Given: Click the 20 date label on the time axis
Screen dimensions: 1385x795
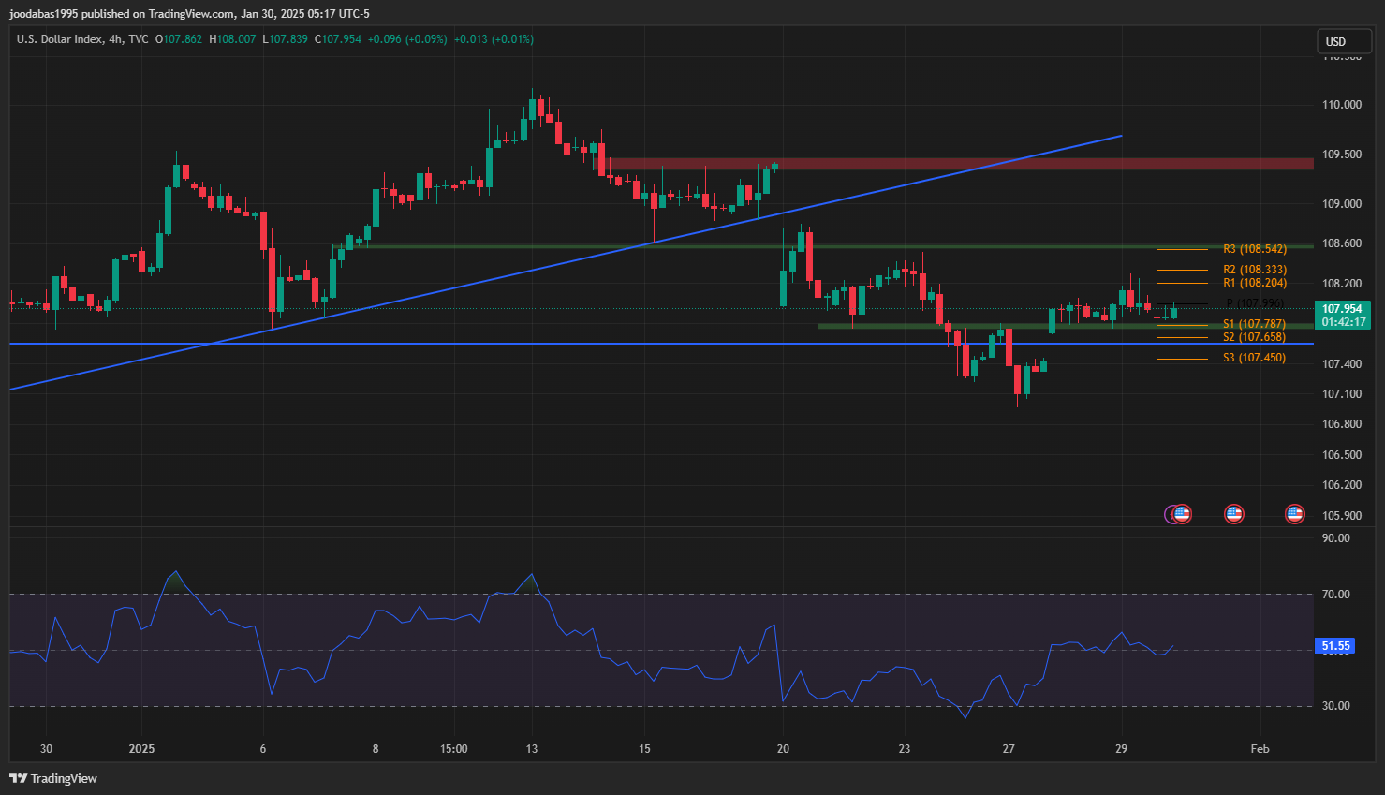Looking at the screenshot, I should coord(783,749).
